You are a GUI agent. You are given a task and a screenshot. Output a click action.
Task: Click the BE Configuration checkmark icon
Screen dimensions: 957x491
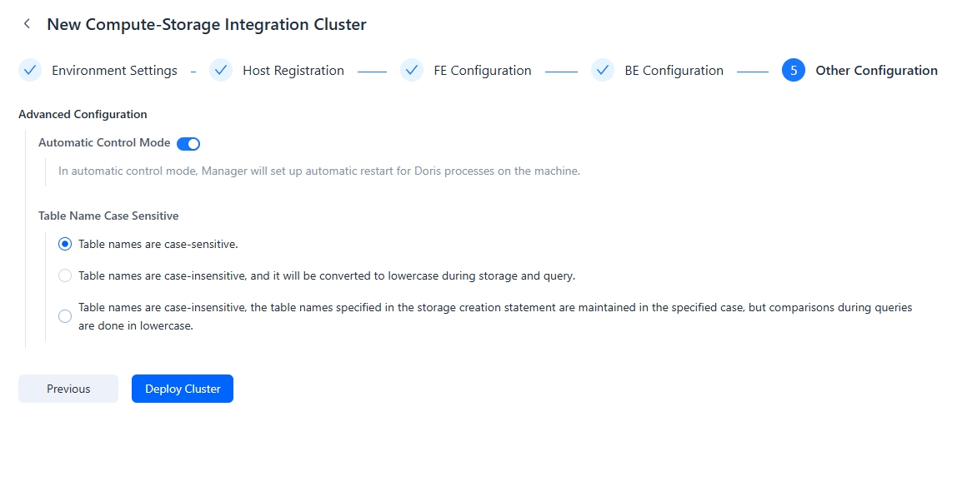coord(603,70)
